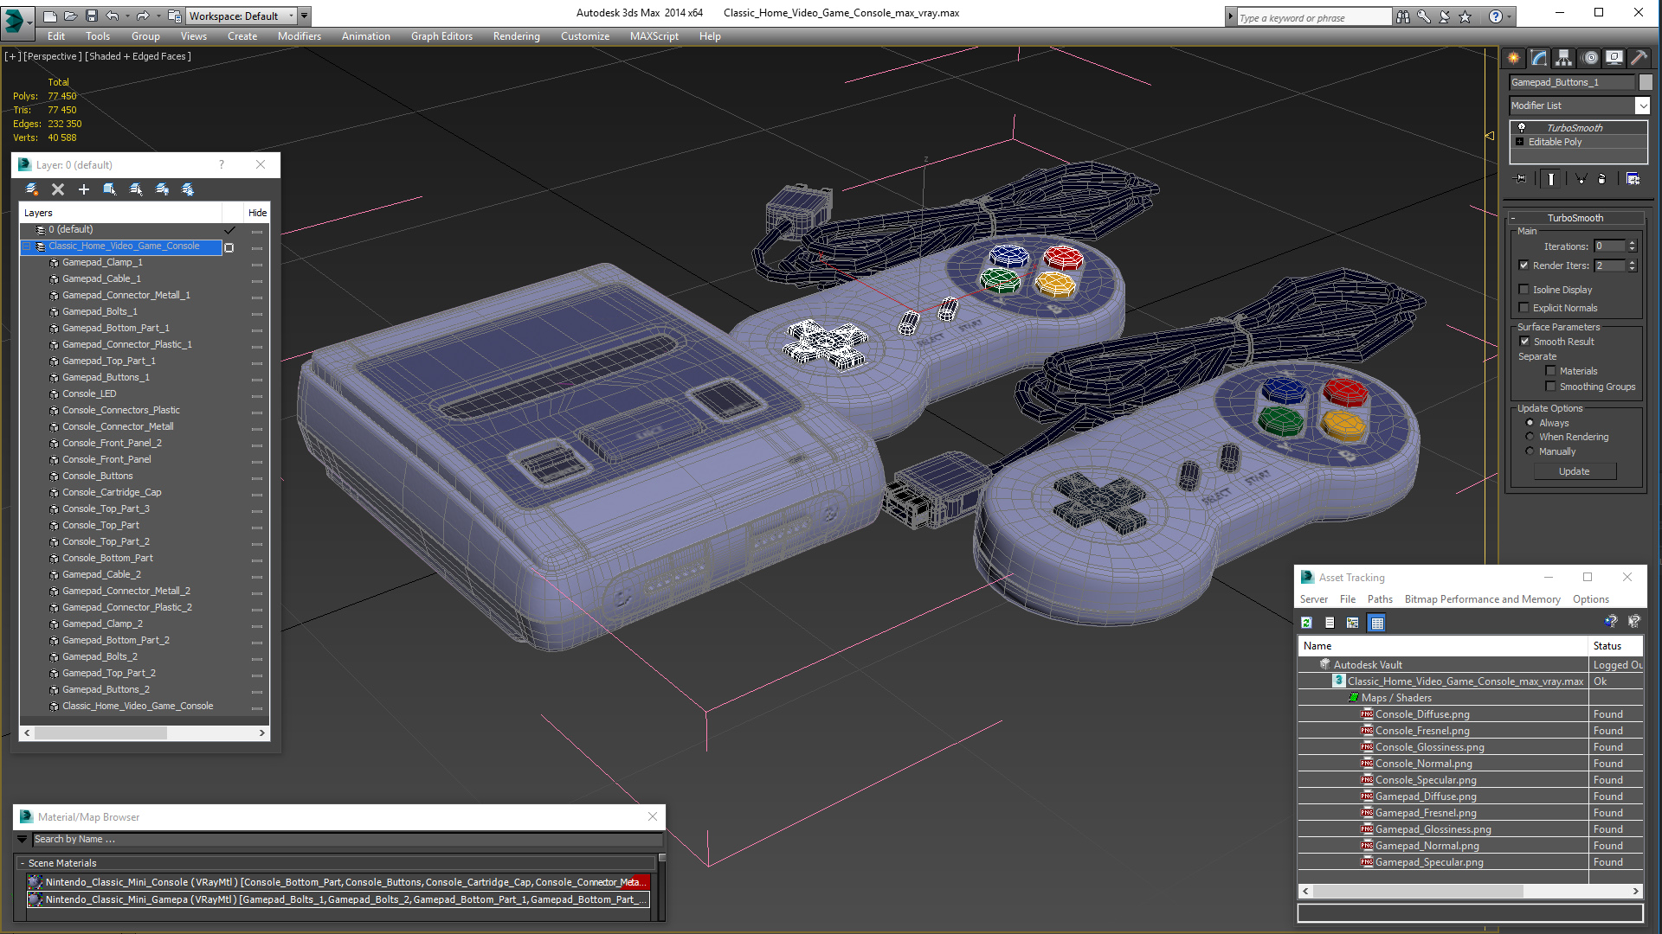Open Bitmap Performance and Memory menu
The height and width of the screenshot is (934, 1662).
pos(1482,599)
